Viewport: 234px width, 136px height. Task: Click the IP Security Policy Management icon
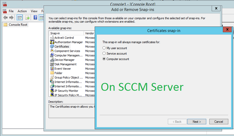click(x=52, y=95)
